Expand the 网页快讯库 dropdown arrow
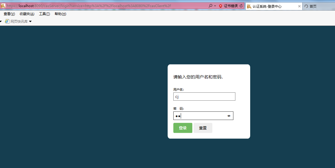The image size is (335, 168). (x=30, y=21)
